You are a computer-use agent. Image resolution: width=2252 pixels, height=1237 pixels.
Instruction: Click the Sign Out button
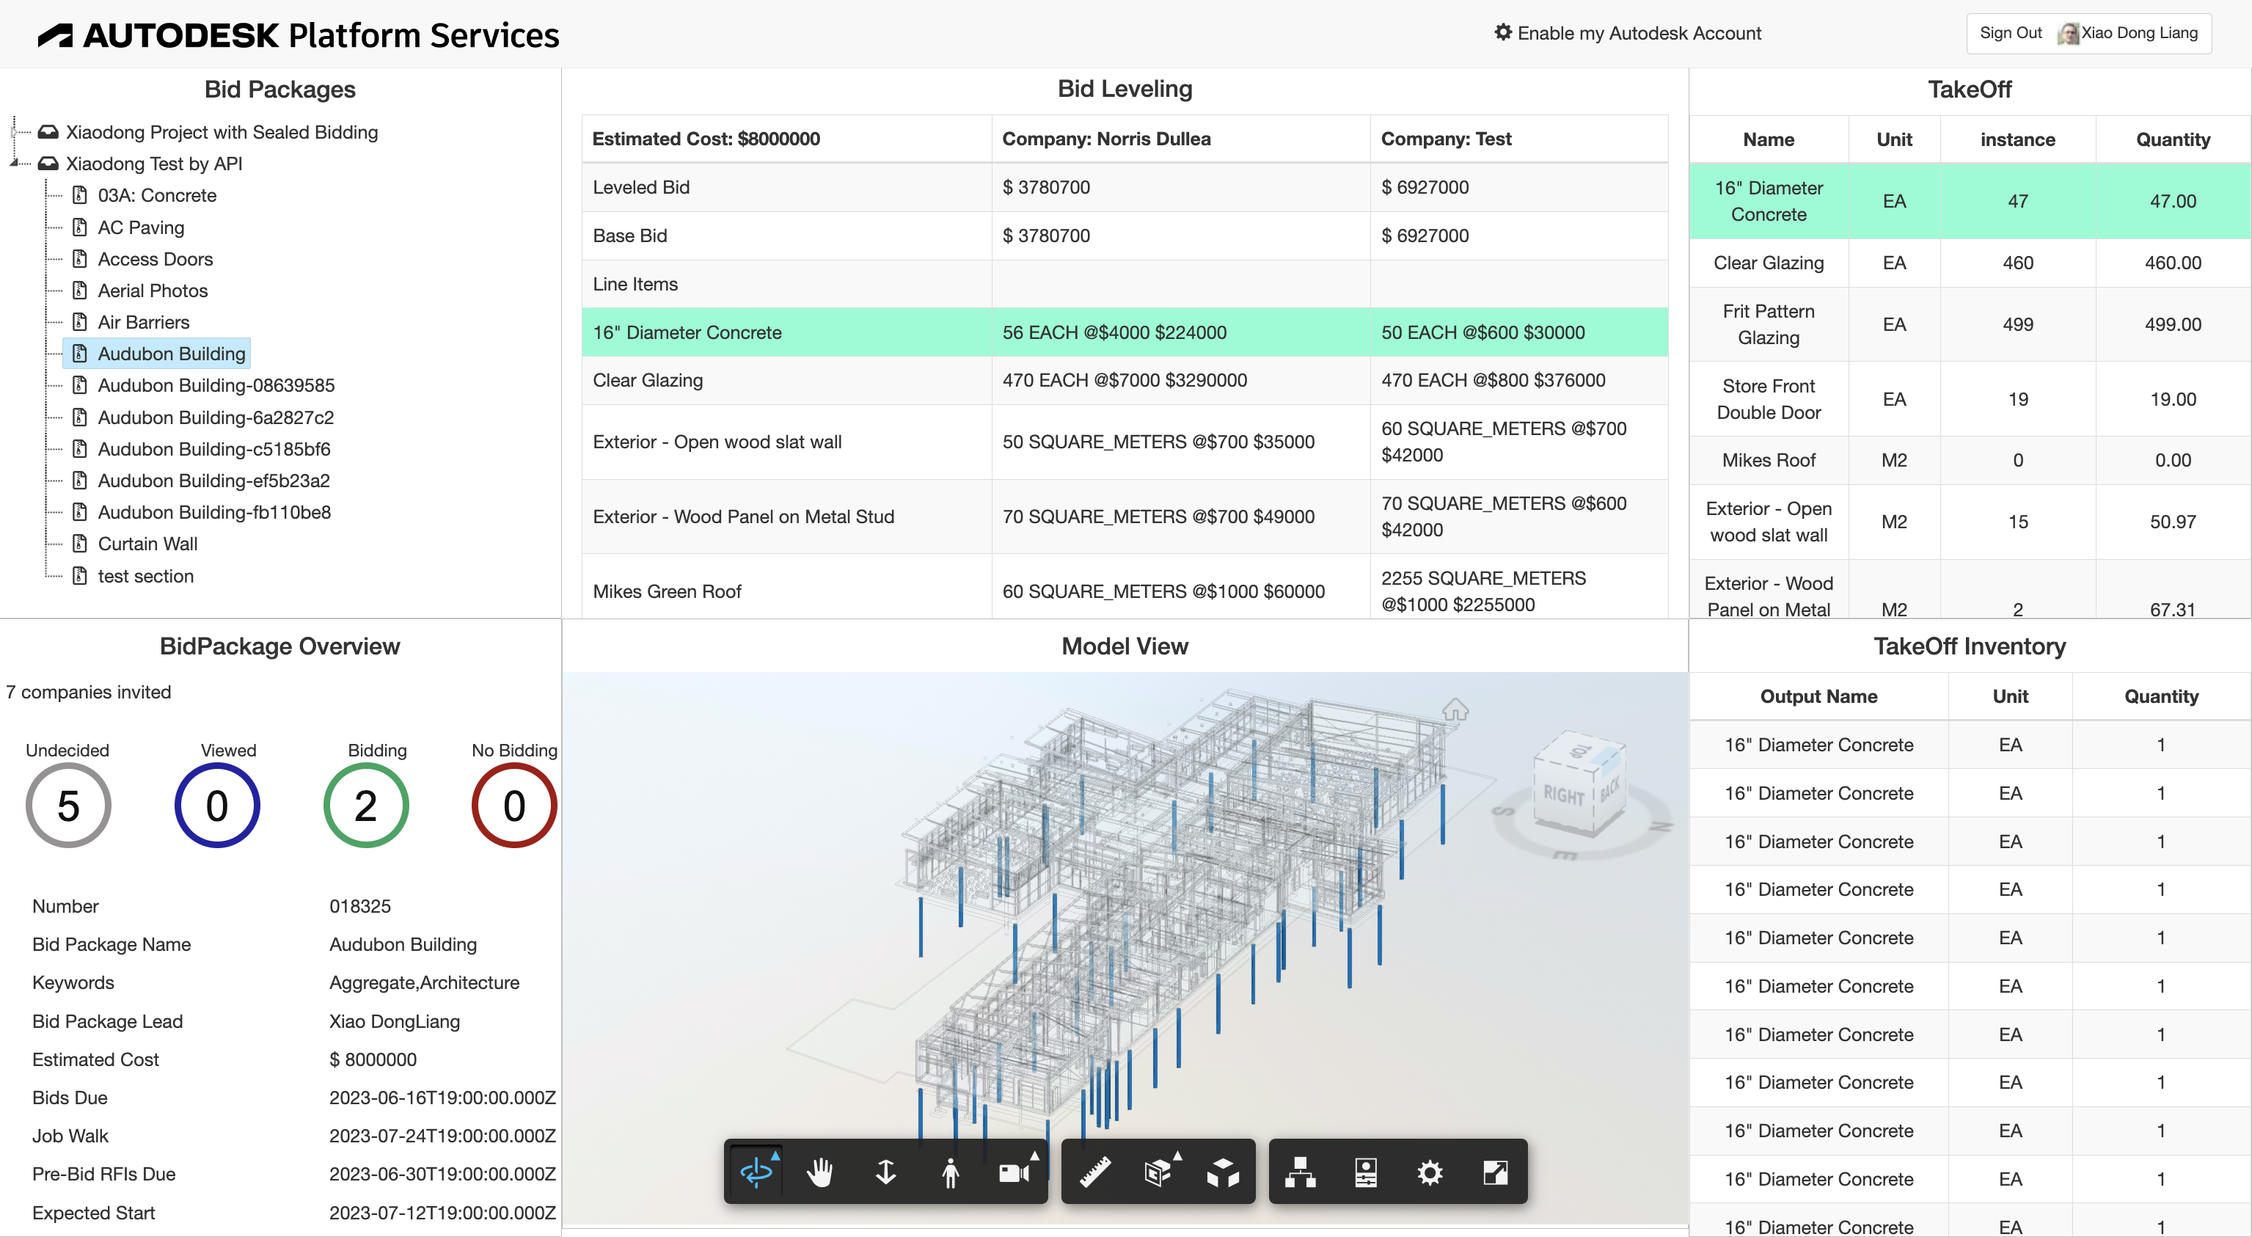pyautogui.click(x=2010, y=33)
